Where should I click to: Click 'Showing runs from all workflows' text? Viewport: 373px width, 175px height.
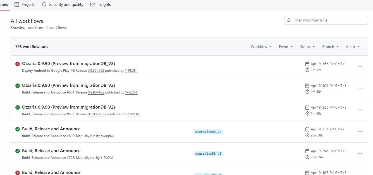pos(39,28)
